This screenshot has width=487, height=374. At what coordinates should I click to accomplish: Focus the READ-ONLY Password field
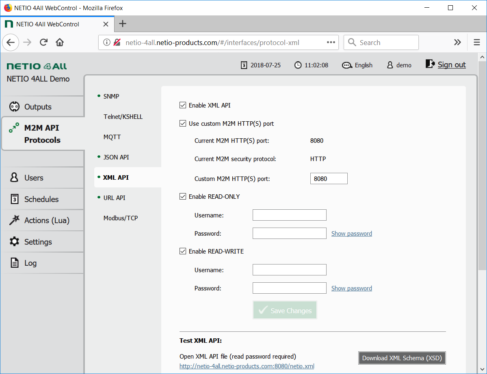[x=290, y=233]
